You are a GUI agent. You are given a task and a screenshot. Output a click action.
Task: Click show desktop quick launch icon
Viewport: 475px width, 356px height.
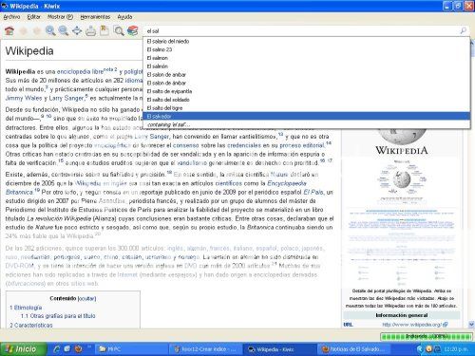point(67,349)
